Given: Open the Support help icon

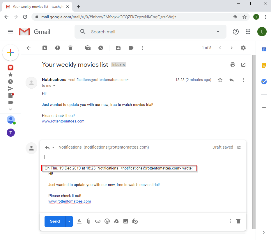Looking at the screenshot, I should (235, 32).
